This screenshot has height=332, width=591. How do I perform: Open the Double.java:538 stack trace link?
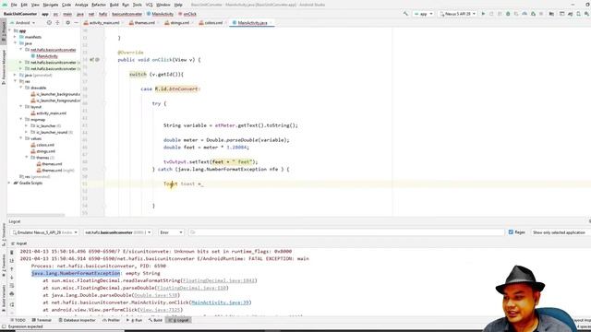155,295
